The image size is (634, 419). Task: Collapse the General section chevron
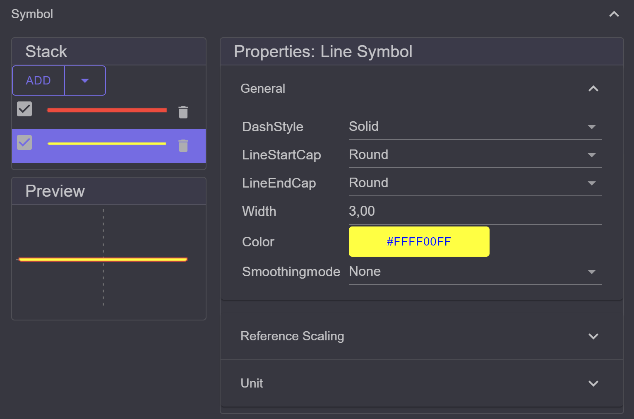[x=593, y=89]
